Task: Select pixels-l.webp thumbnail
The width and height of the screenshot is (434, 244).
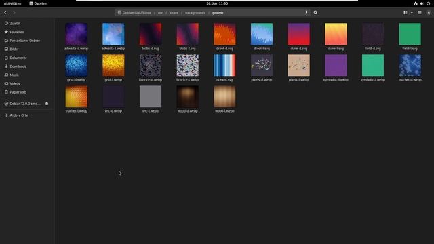Action: click(x=299, y=65)
